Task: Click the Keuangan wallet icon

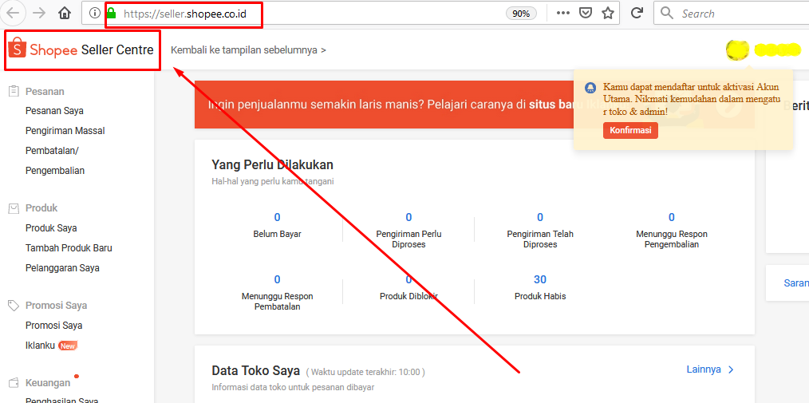Action: (14, 383)
